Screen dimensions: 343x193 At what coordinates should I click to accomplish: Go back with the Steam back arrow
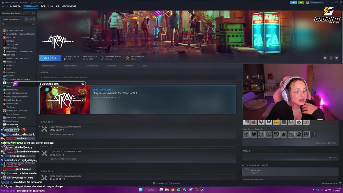[3, 6]
